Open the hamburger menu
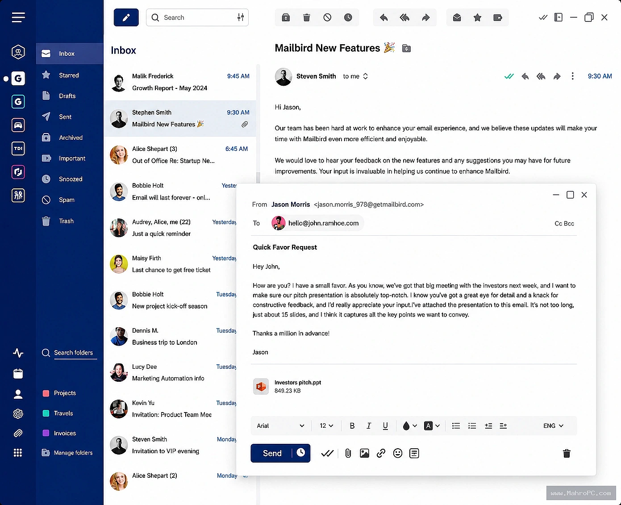The height and width of the screenshot is (505, 621). click(18, 17)
